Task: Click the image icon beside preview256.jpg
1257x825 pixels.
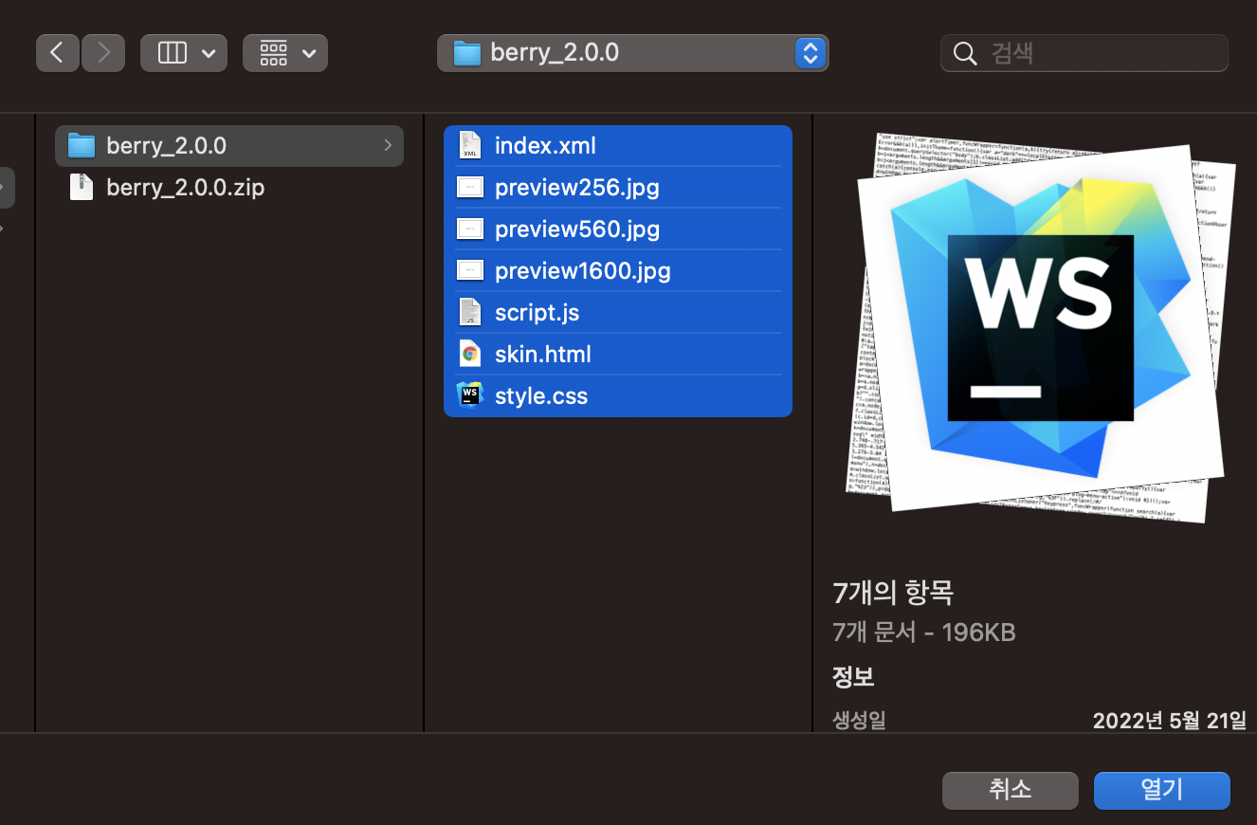Action: pyautogui.click(x=470, y=187)
